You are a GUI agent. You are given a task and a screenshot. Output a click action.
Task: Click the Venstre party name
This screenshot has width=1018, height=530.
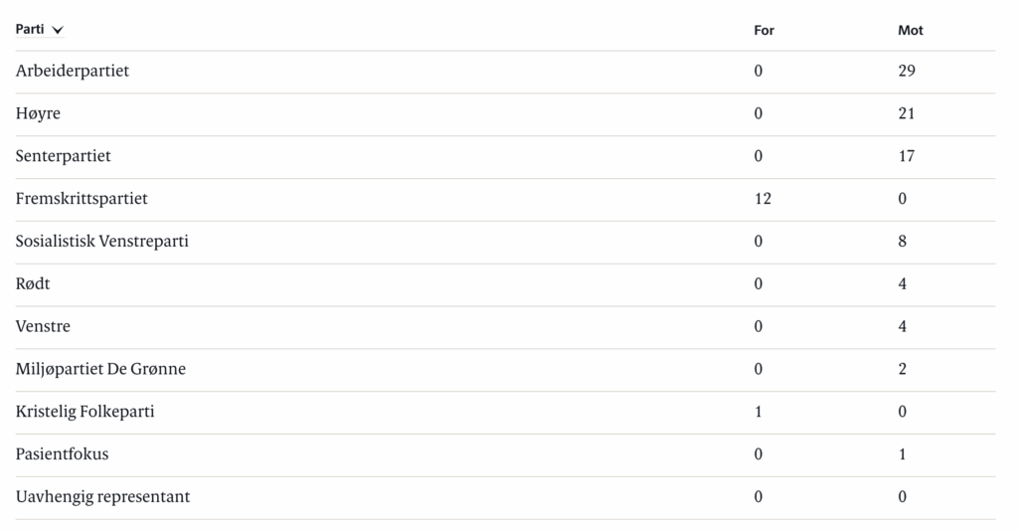coord(43,327)
